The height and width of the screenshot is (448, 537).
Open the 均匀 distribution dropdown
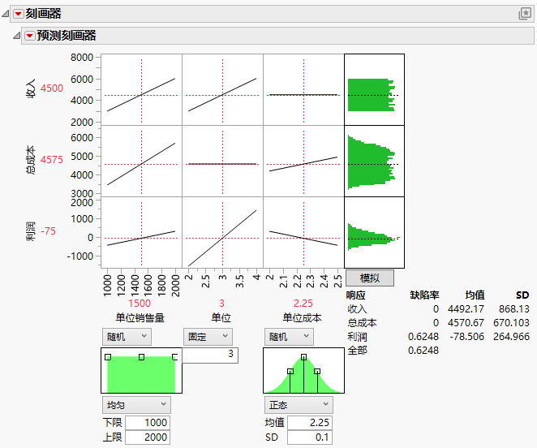(136, 405)
